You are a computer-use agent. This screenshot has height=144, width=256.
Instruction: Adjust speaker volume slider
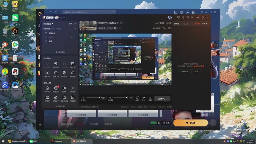coord(121,98)
